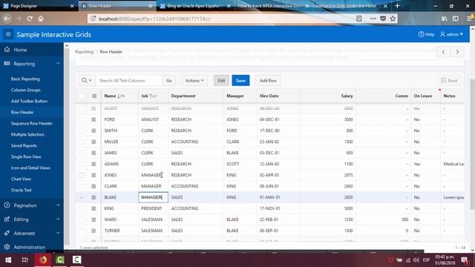Click the Search All Text Columns field
475x267 pixels.
(129, 80)
